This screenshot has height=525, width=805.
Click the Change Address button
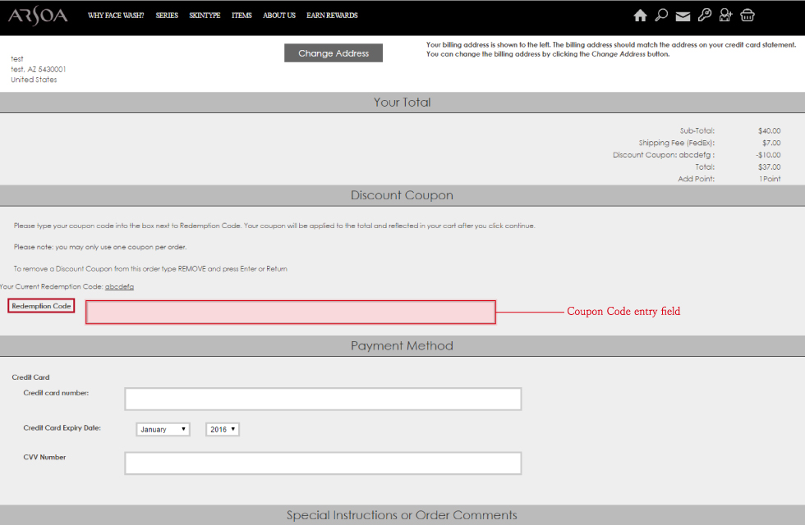(x=333, y=52)
